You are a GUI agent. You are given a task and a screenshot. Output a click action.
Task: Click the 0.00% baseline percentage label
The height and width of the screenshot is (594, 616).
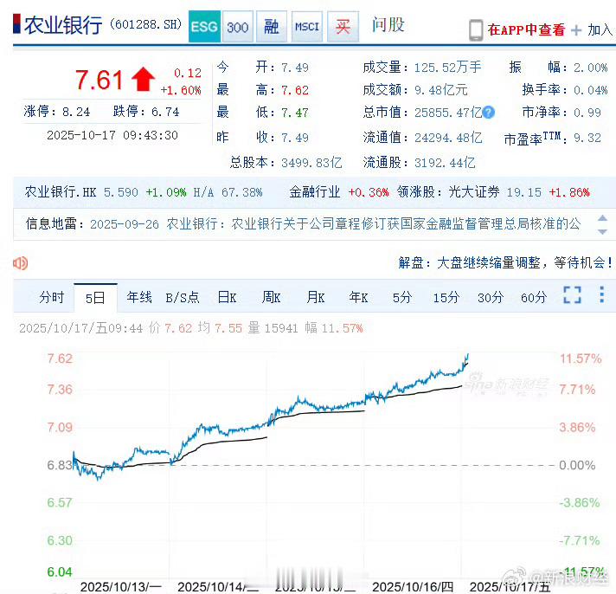(x=577, y=466)
